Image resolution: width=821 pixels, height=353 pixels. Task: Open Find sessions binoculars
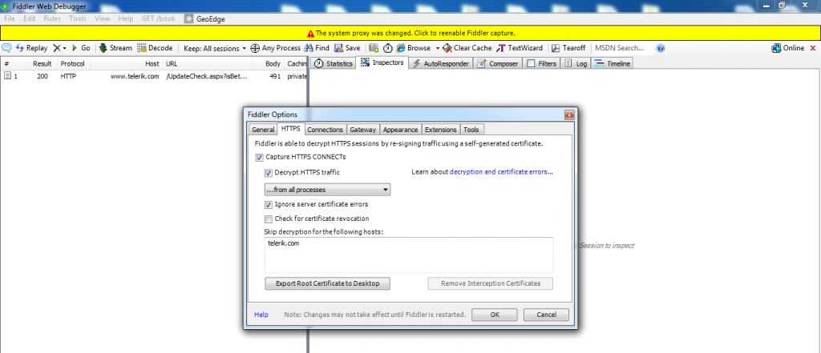pyautogui.click(x=317, y=48)
